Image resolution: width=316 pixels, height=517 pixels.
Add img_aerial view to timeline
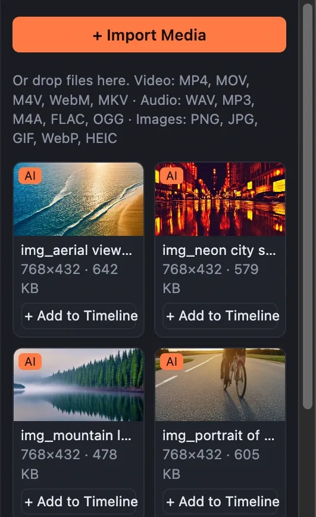click(79, 316)
